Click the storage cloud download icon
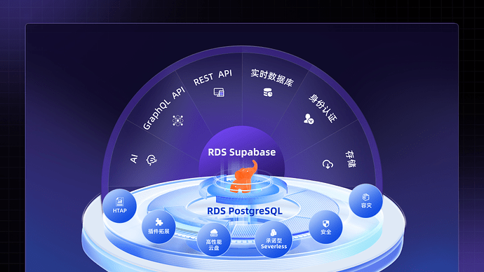 pyautogui.click(x=328, y=164)
